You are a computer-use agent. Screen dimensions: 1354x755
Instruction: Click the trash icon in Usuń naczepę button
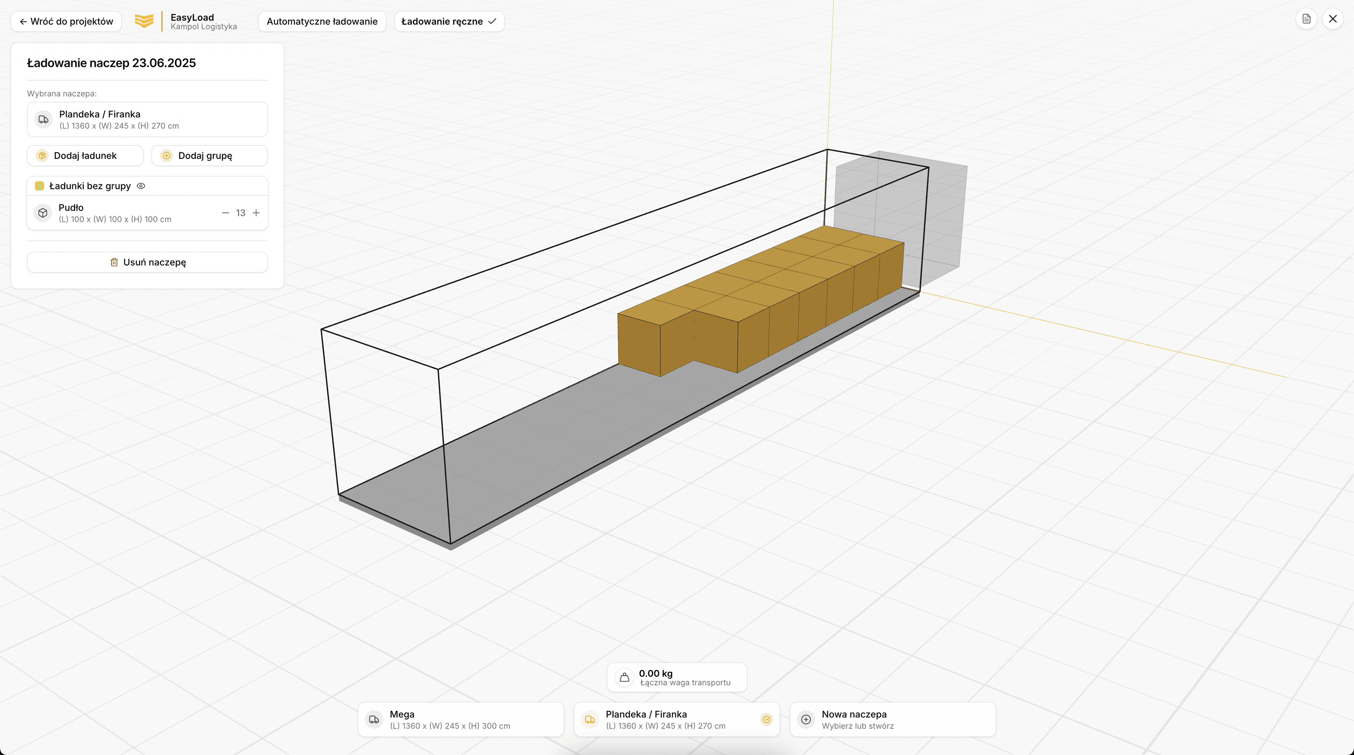[114, 262]
